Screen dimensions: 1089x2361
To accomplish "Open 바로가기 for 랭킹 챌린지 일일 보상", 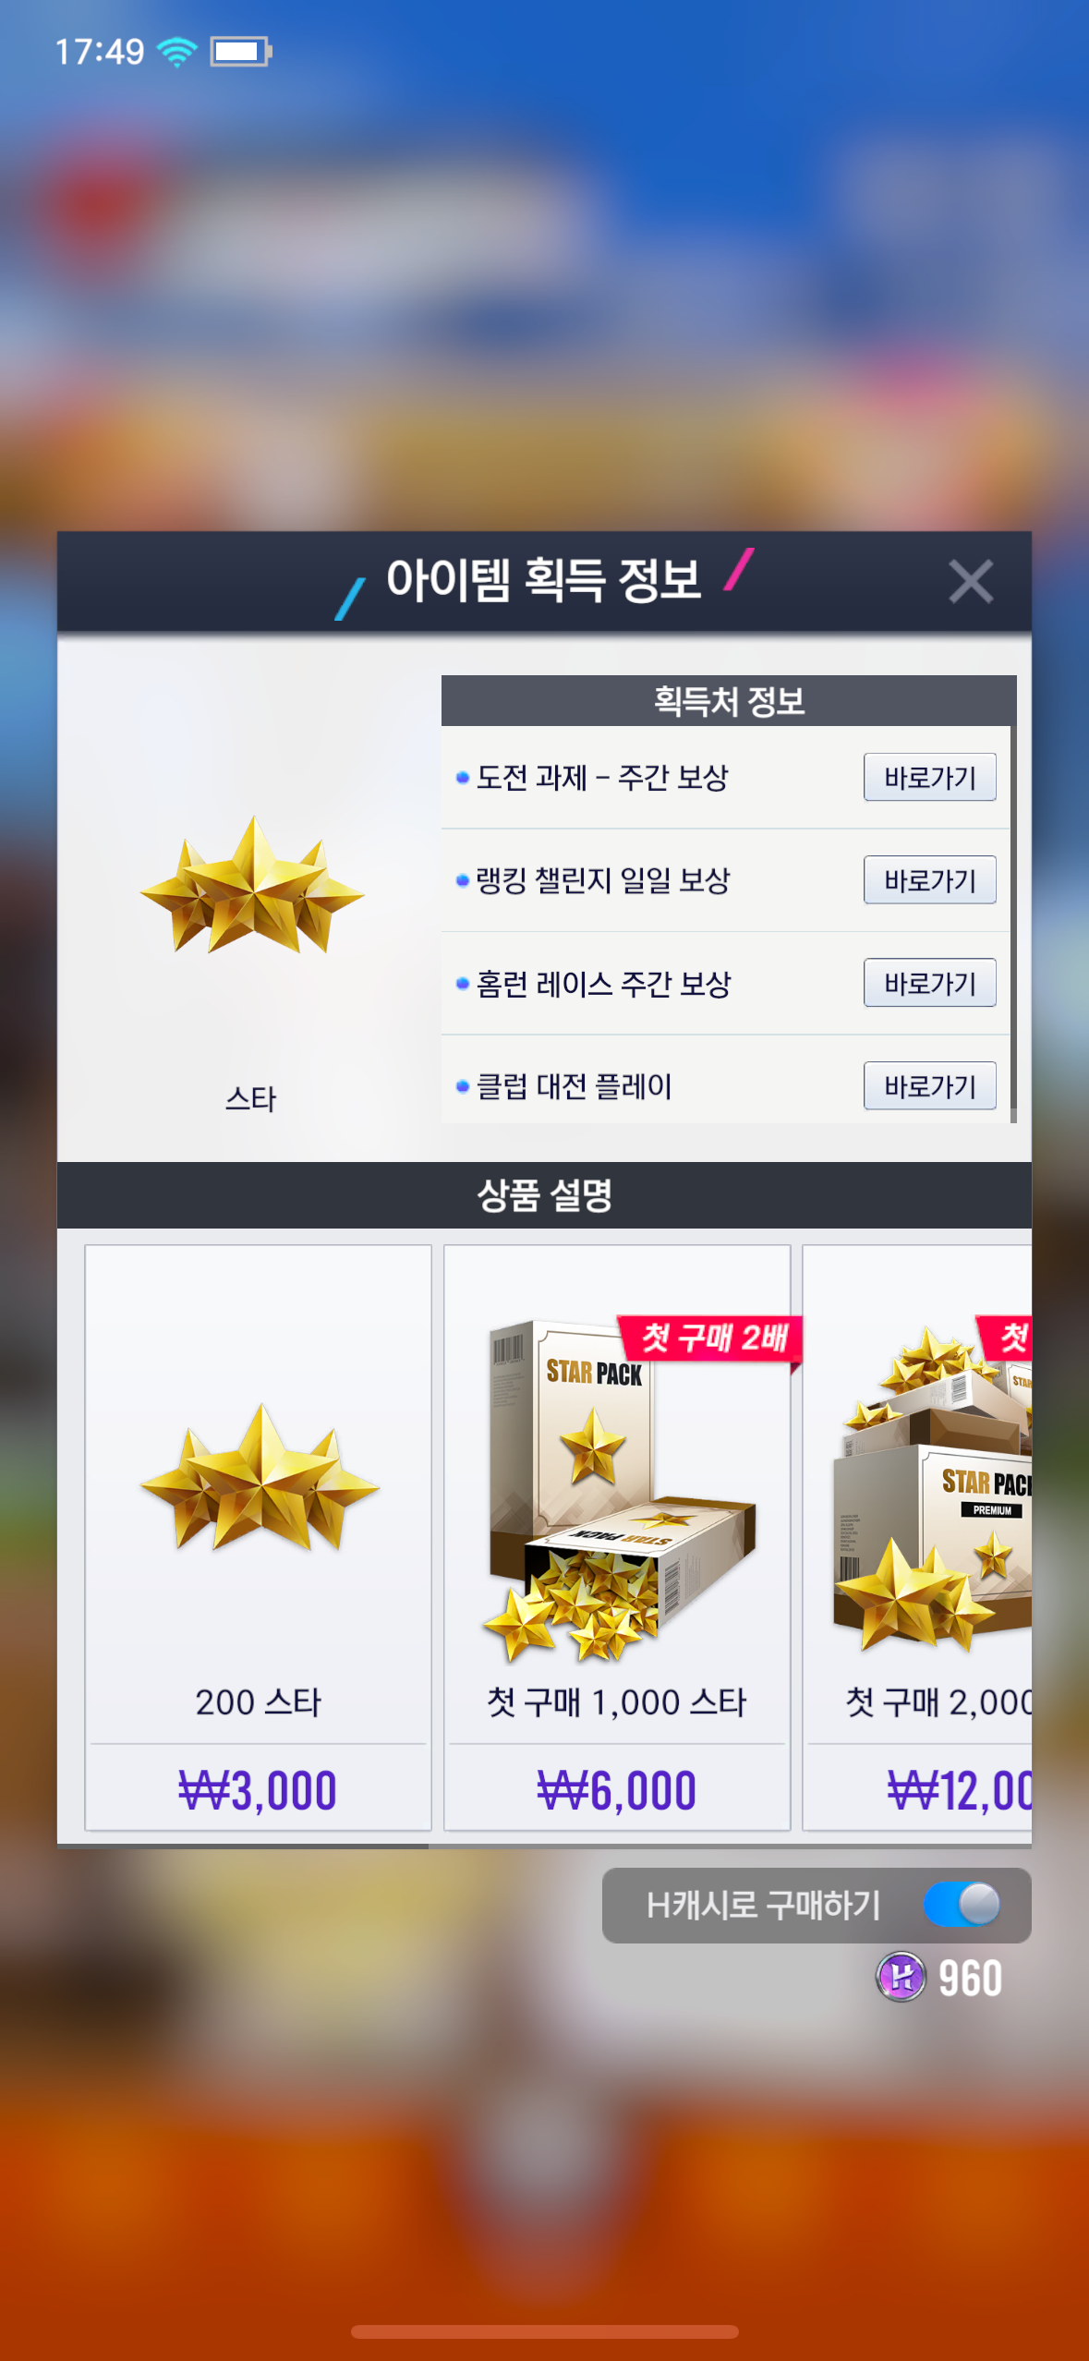I will click(x=929, y=879).
